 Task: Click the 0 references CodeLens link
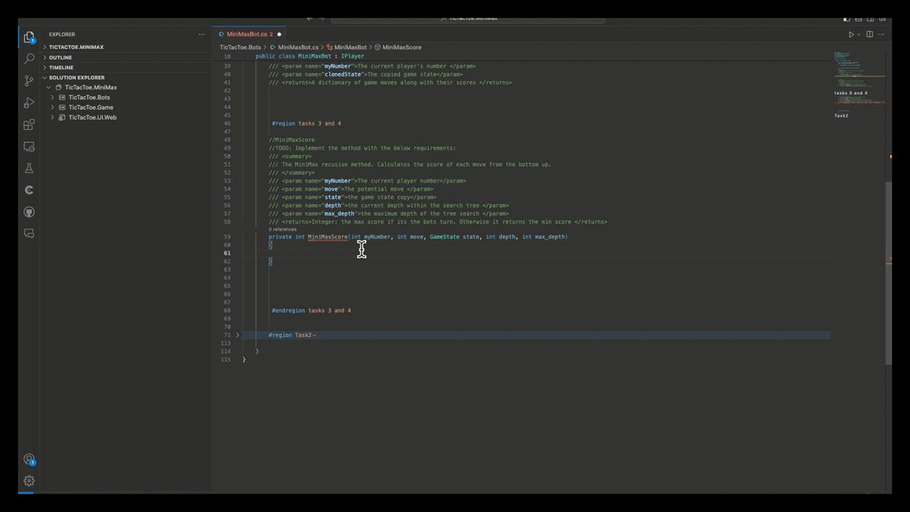tap(282, 229)
